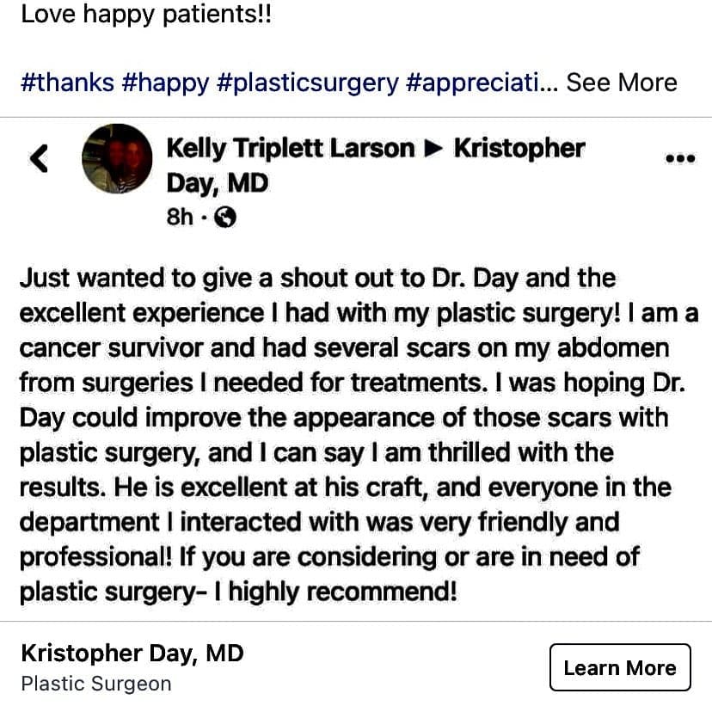Image resolution: width=712 pixels, height=712 pixels.
Task: Click the globe public-privacy icon
Action: (224, 217)
